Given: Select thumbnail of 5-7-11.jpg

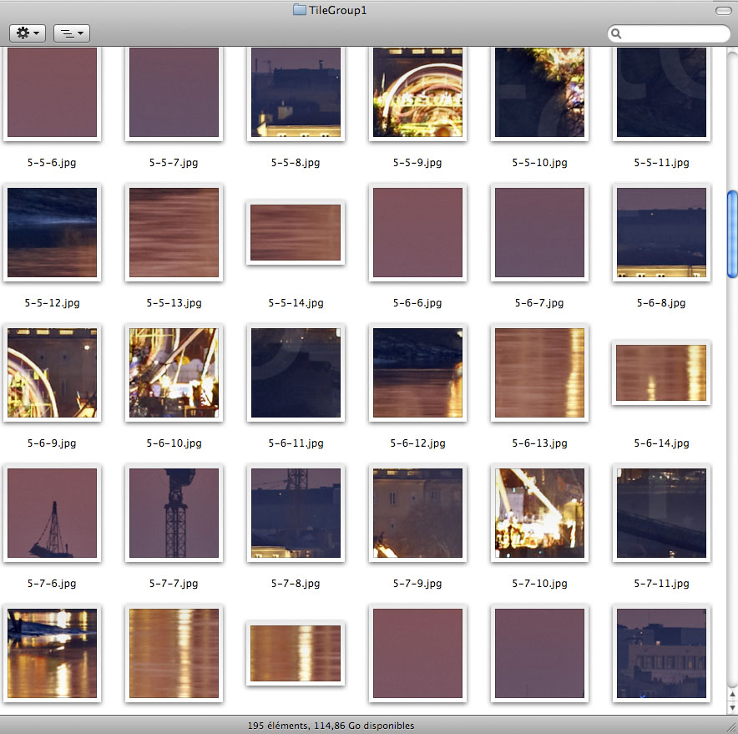Looking at the screenshot, I should point(661,514).
